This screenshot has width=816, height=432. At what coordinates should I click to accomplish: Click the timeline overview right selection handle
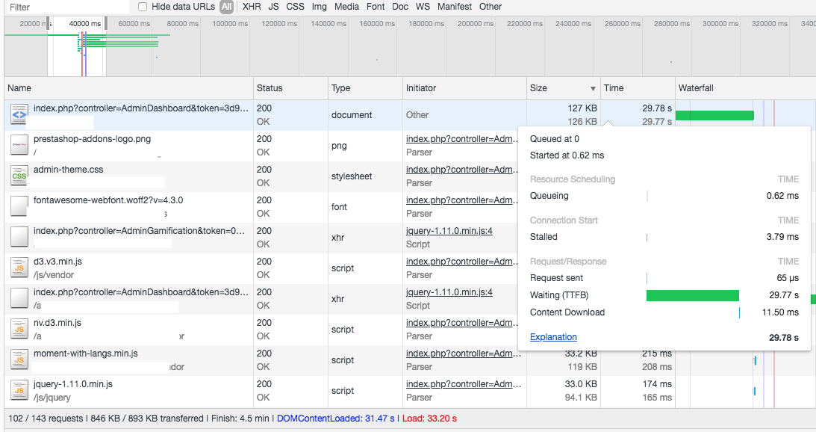coord(106,23)
